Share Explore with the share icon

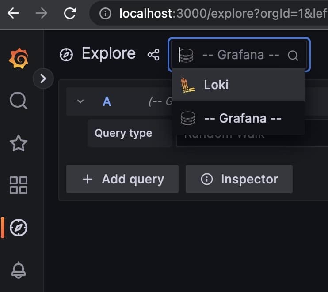[x=153, y=55]
